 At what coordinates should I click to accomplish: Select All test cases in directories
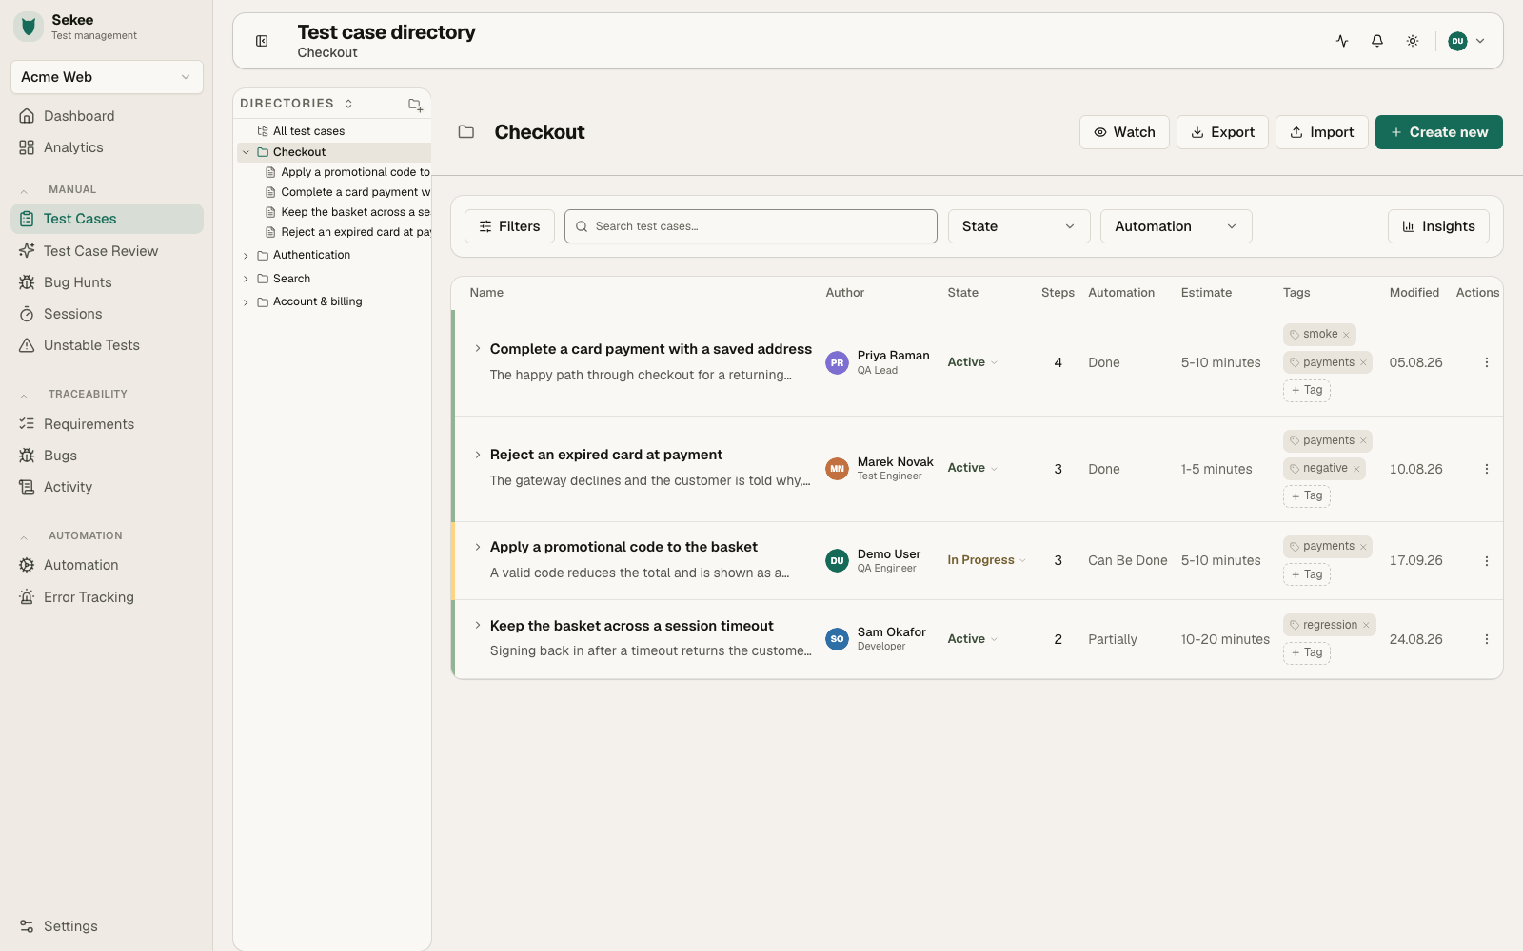click(x=334, y=131)
